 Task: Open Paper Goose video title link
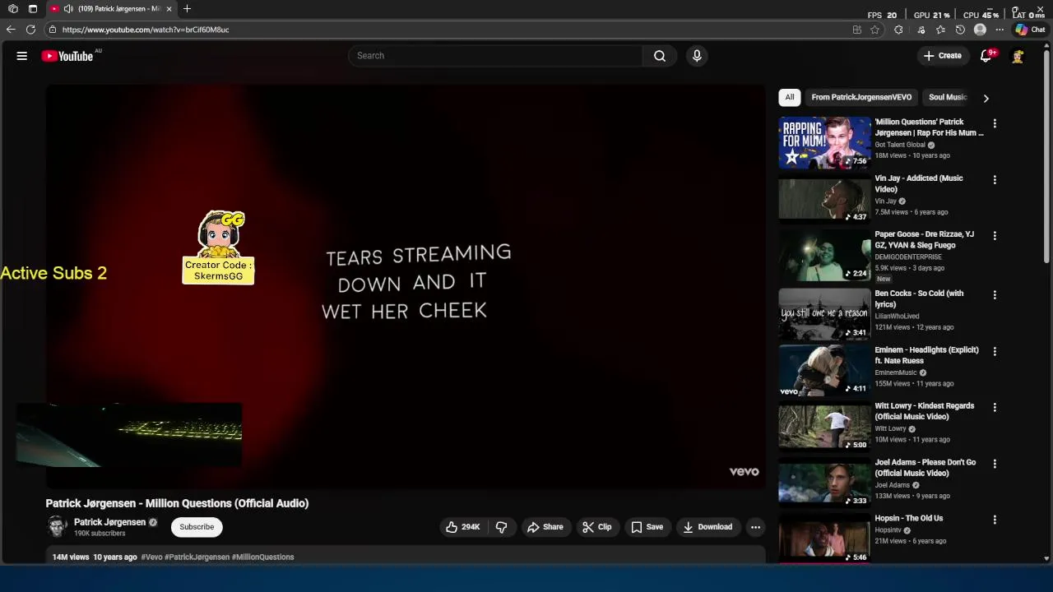(924, 239)
